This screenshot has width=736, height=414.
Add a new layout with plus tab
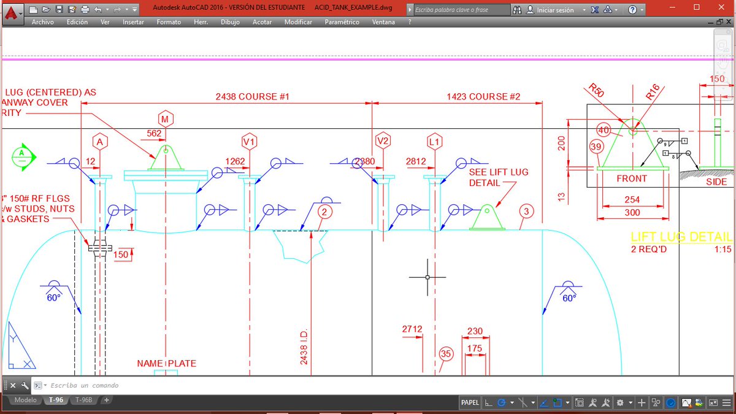click(106, 400)
